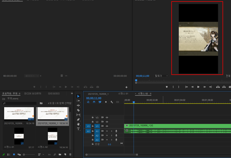The width and height of the screenshot is (231, 158).
Task: Toggle V3 track visibility eye
Action: pyautogui.click(x=107, y=117)
